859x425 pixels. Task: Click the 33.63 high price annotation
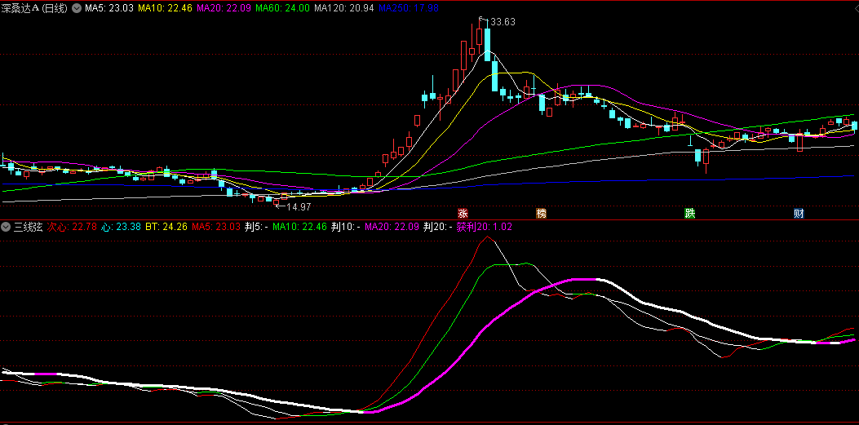point(503,22)
